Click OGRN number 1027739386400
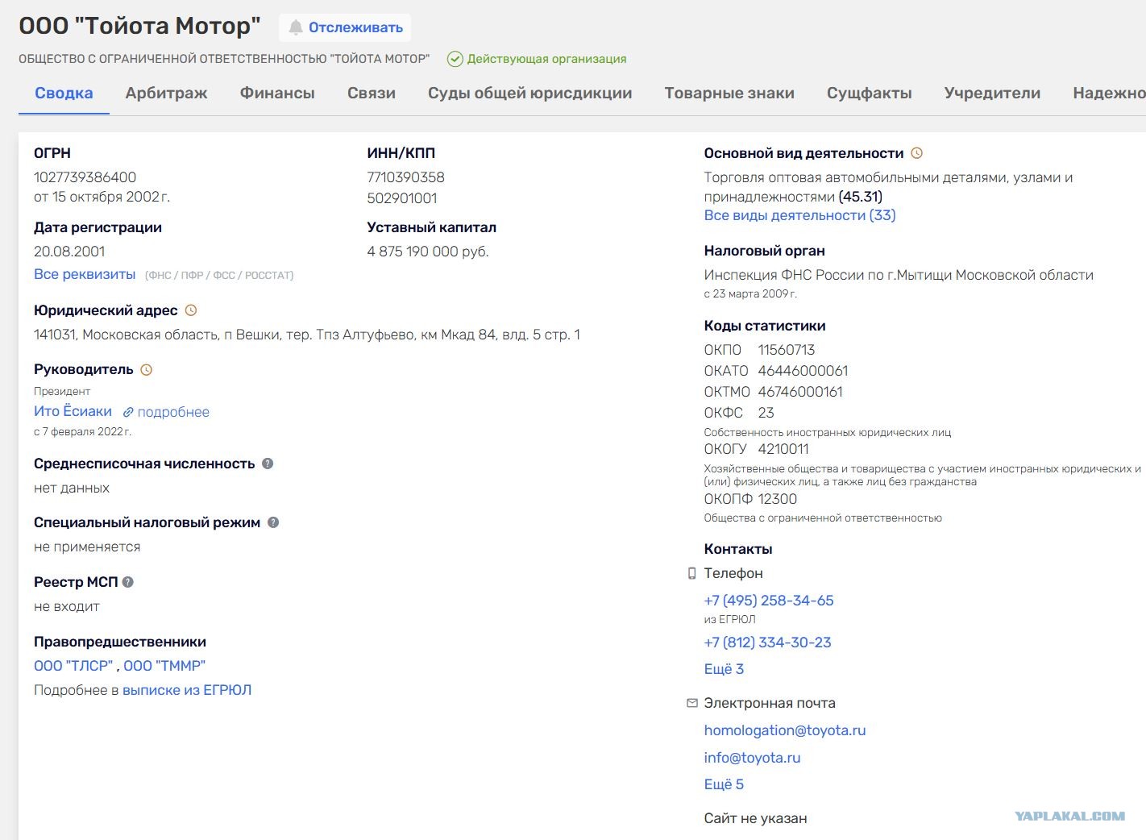The width and height of the screenshot is (1146, 840). coord(85,177)
